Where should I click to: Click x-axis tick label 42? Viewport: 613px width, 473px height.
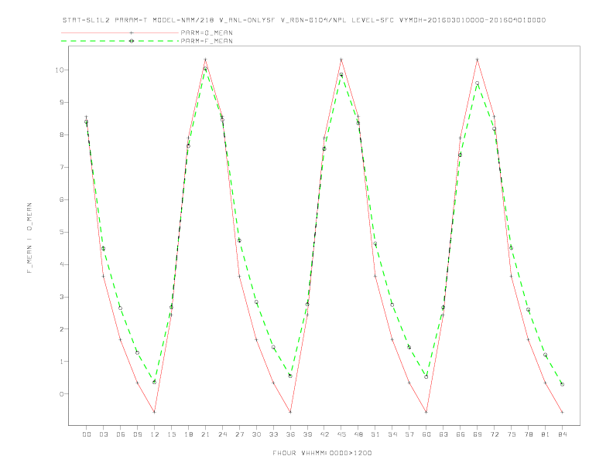coord(324,434)
